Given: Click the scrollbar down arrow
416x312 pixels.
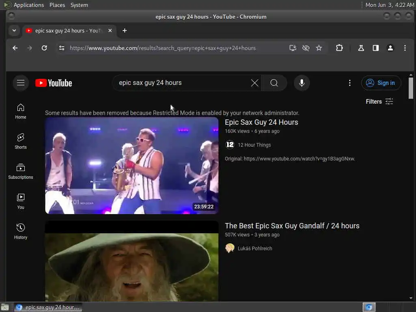Looking at the screenshot, I should click(x=411, y=298).
